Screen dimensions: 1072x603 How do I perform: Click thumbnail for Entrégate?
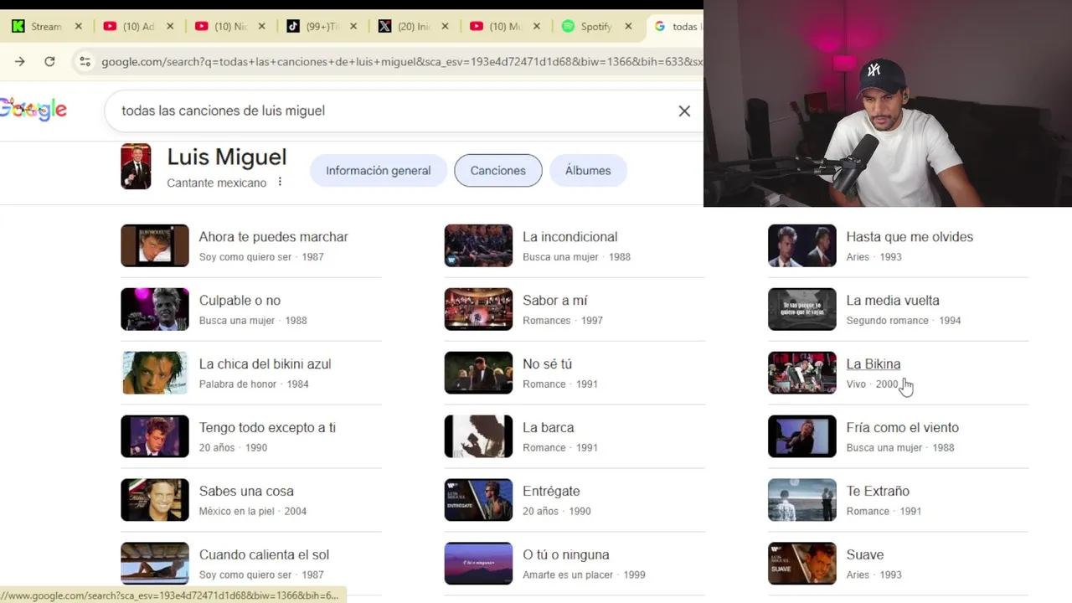pyautogui.click(x=478, y=500)
